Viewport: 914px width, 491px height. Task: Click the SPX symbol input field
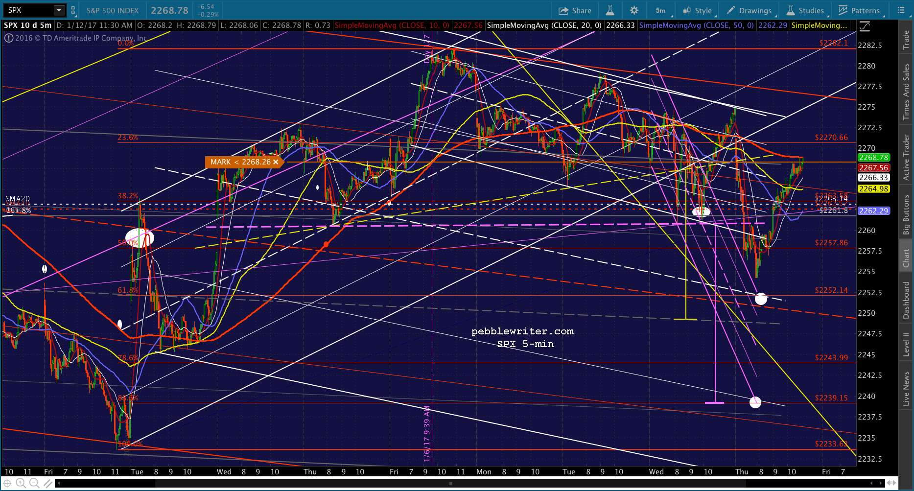(28, 10)
